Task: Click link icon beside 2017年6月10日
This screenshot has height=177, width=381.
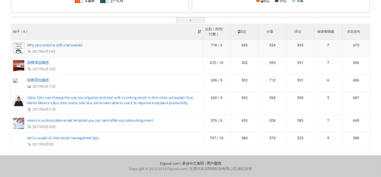Action: coord(29,127)
